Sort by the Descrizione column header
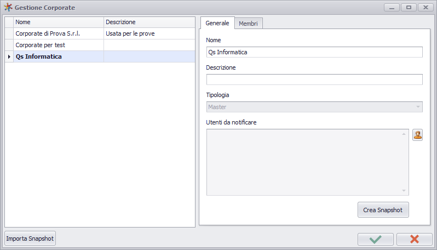Viewport: 437px width, 250px height. [x=149, y=22]
